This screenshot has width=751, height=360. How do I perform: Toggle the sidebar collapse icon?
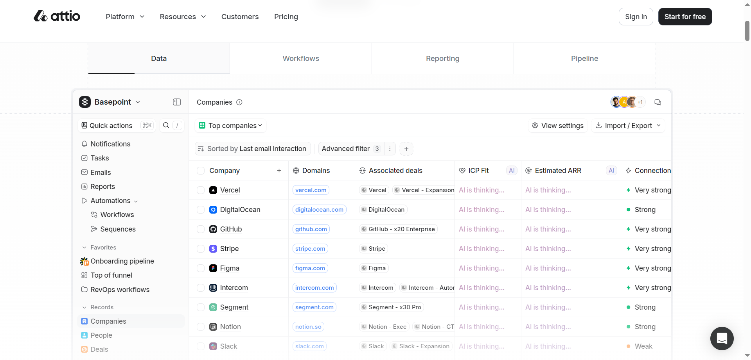pos(176,102)
